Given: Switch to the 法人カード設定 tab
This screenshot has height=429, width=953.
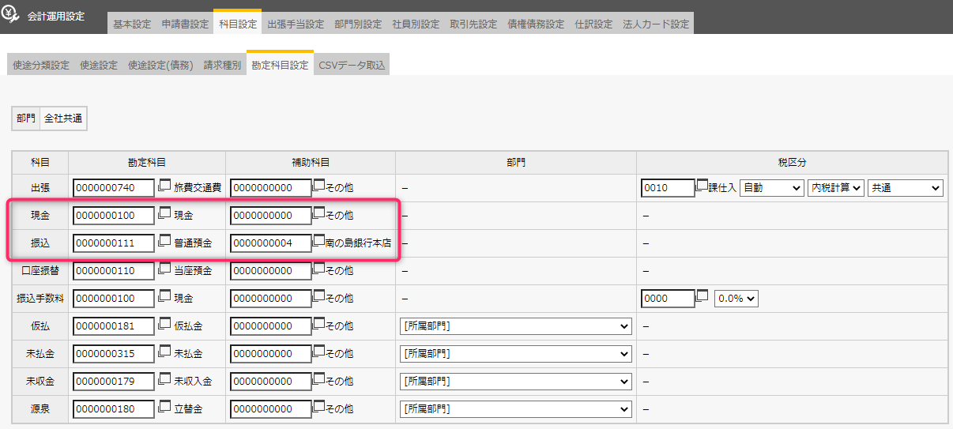Looking at the screenshot, I should pos(656,24).
